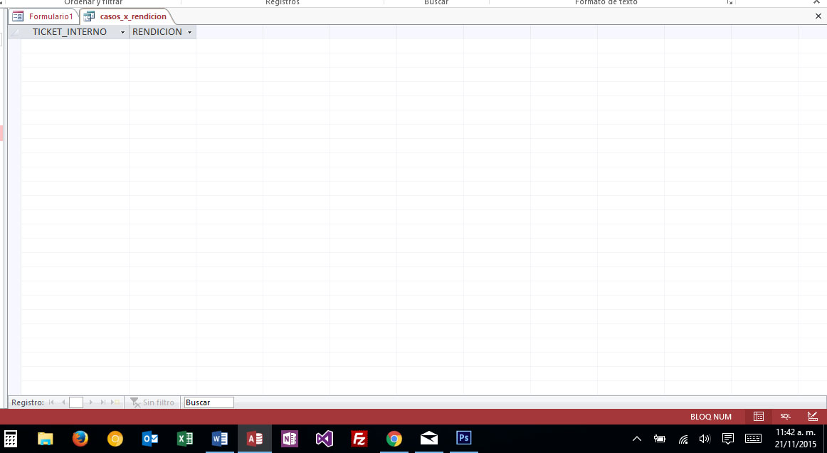Screen dimensions: 827x453
Task: Open the clock and calendar flyout
Action: (x=796, y=439)
